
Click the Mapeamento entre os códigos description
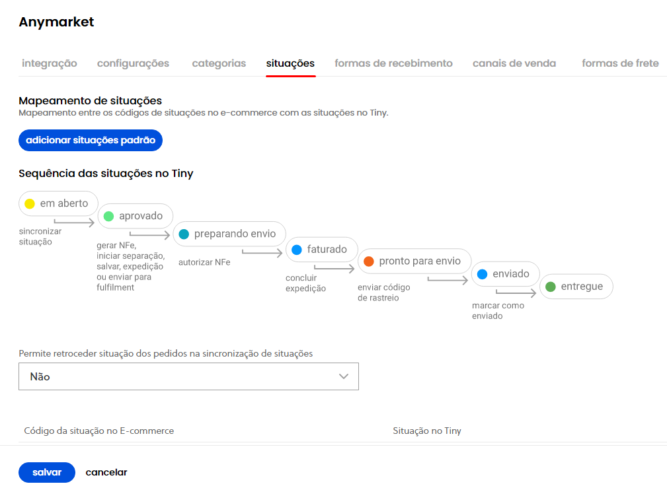coord(204,113)
